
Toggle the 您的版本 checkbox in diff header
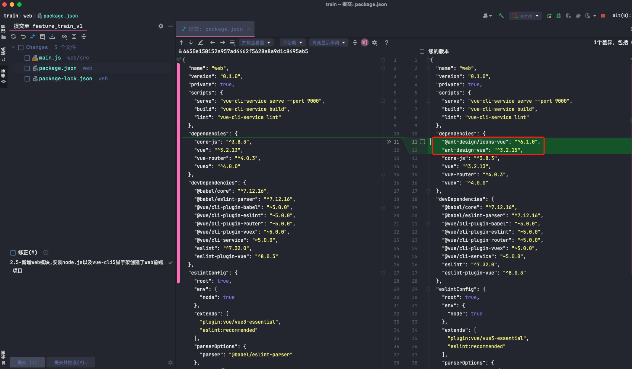point(422,51)
